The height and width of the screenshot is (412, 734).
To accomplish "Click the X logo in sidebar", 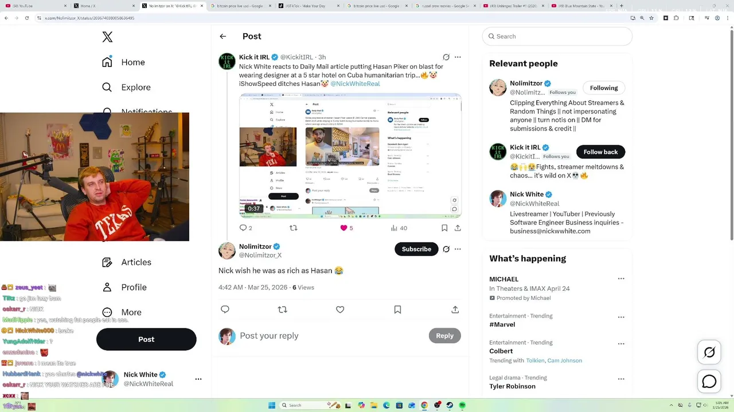I will click(x=107, y=37).
